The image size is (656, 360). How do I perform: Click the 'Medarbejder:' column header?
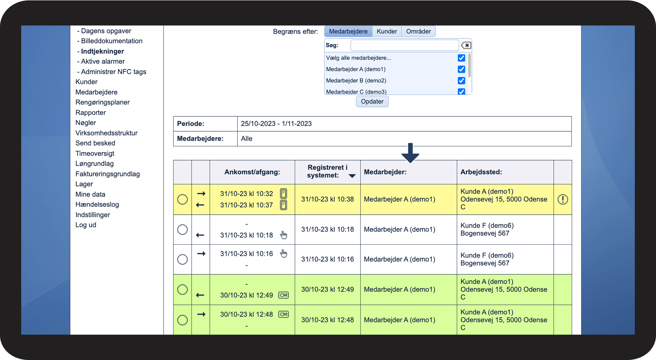pyautogui.click(x=408, y=172)
